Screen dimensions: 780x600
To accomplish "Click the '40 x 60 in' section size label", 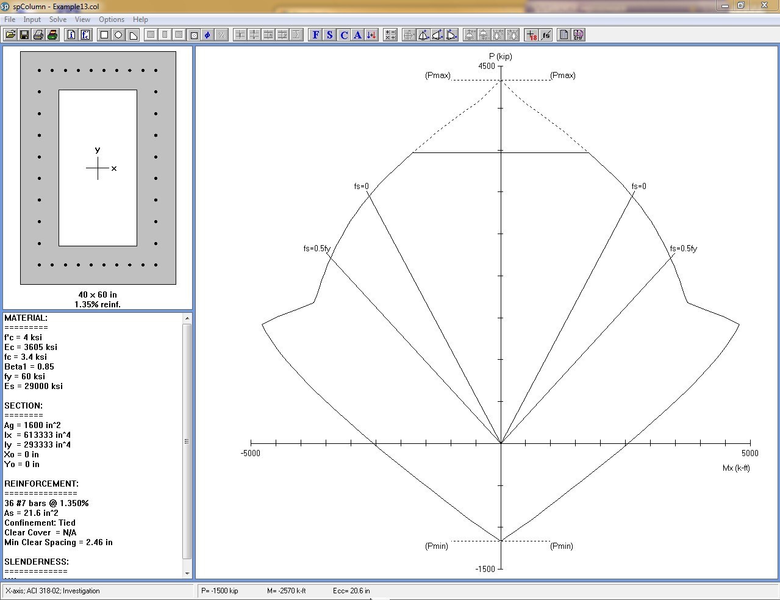I will (98, 295).
